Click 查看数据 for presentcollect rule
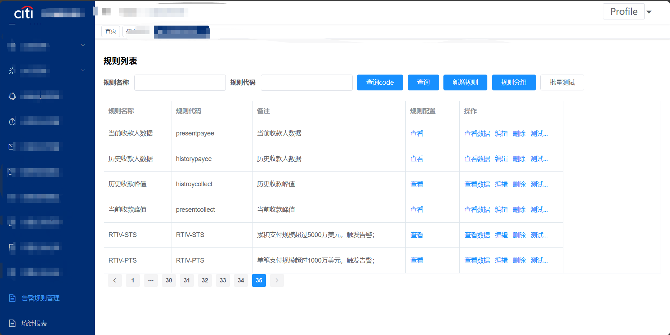The image size is (670, 335). (x=477, y=210)
